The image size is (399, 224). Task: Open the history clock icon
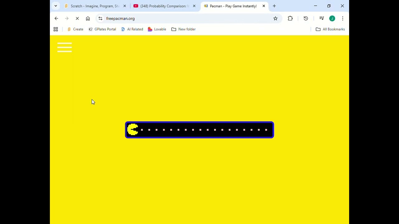(x=306, y=18)
